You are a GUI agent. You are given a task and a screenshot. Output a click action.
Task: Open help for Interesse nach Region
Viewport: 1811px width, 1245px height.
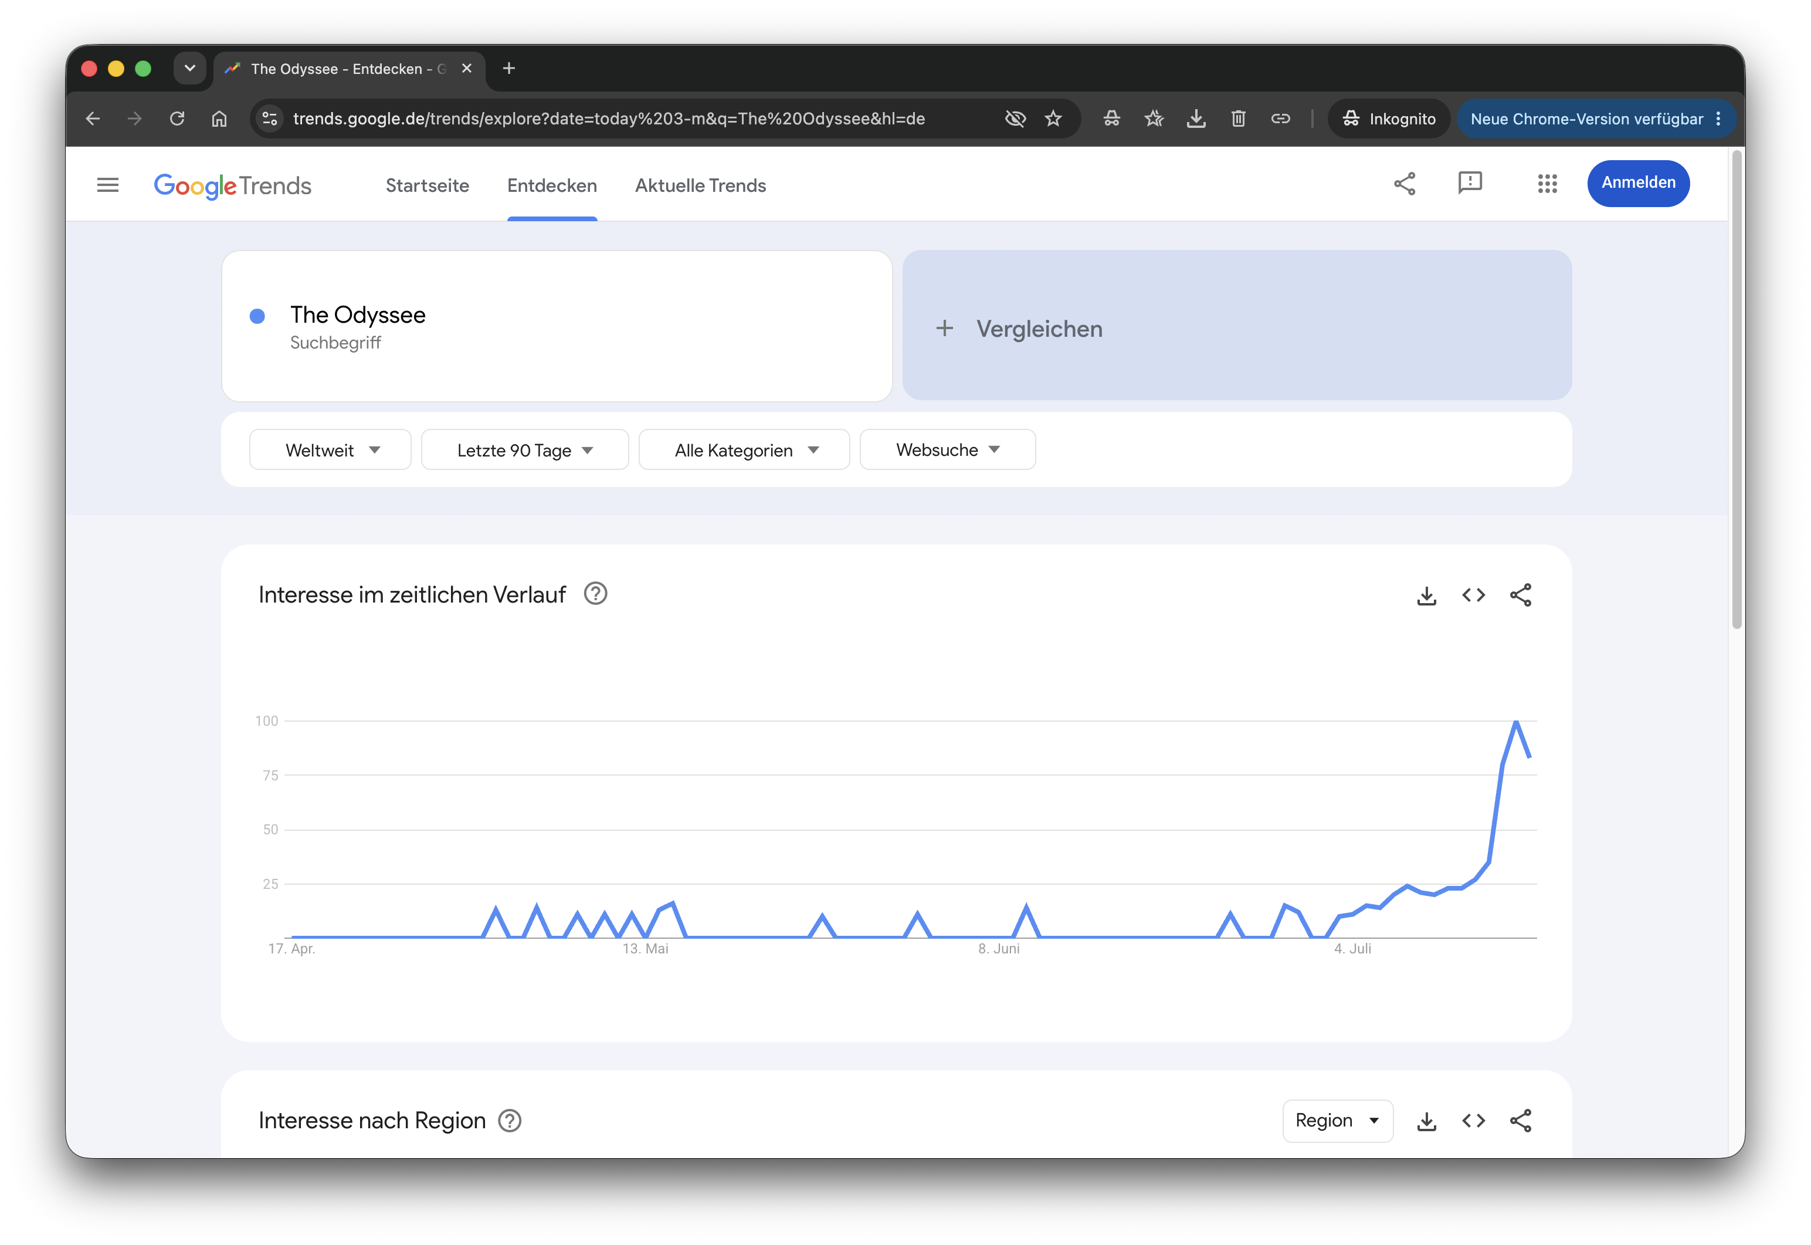click(x=510, y=1121)
